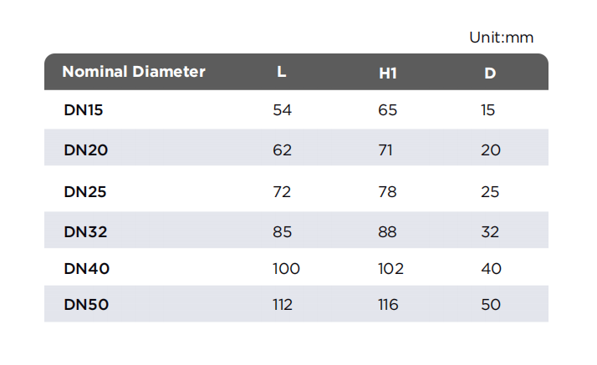
Task: Click the Nominal Diameter column header
Action: [x=134, y=72]
